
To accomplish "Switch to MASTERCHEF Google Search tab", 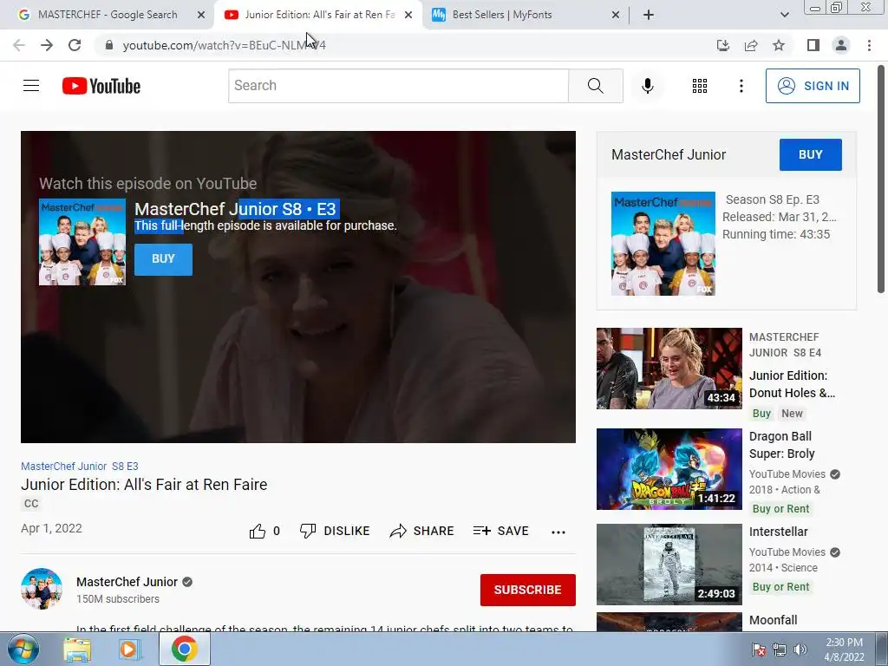I will pos(107,15).
